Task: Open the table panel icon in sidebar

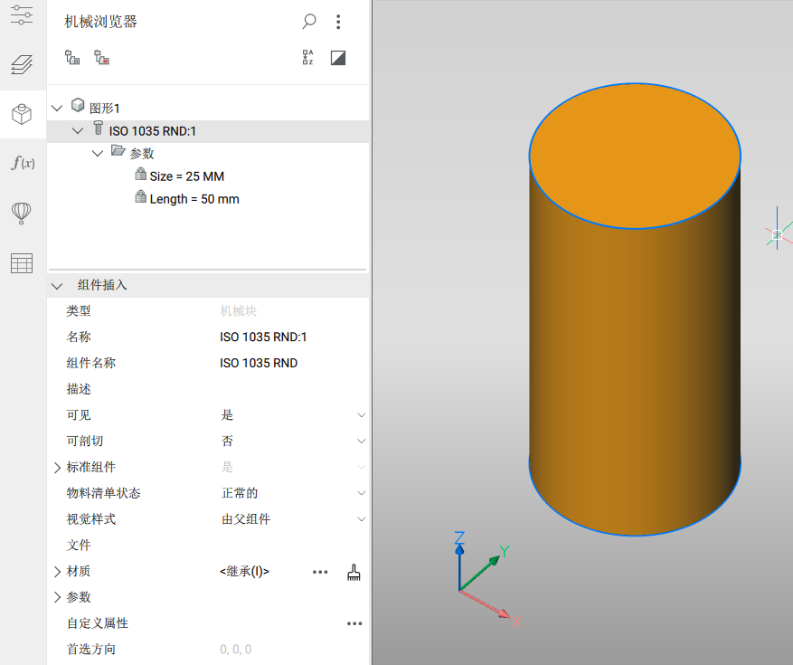Action: 22,263
